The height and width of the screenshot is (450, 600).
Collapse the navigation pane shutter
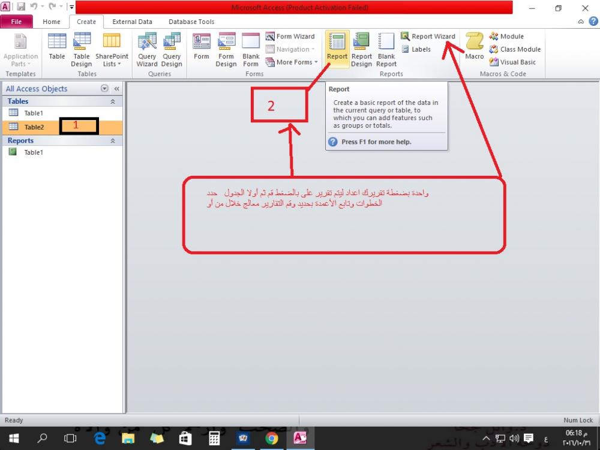[x=117, y=89]
